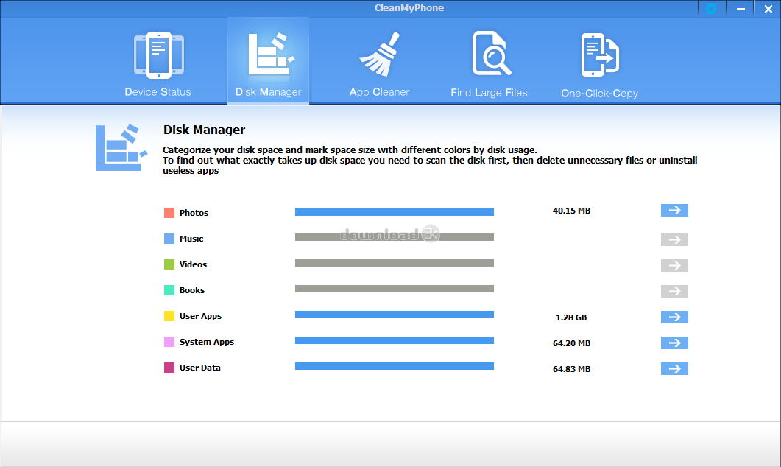781x467 pixels.
Task: Open System Apps details arrow
Action: 674,343
